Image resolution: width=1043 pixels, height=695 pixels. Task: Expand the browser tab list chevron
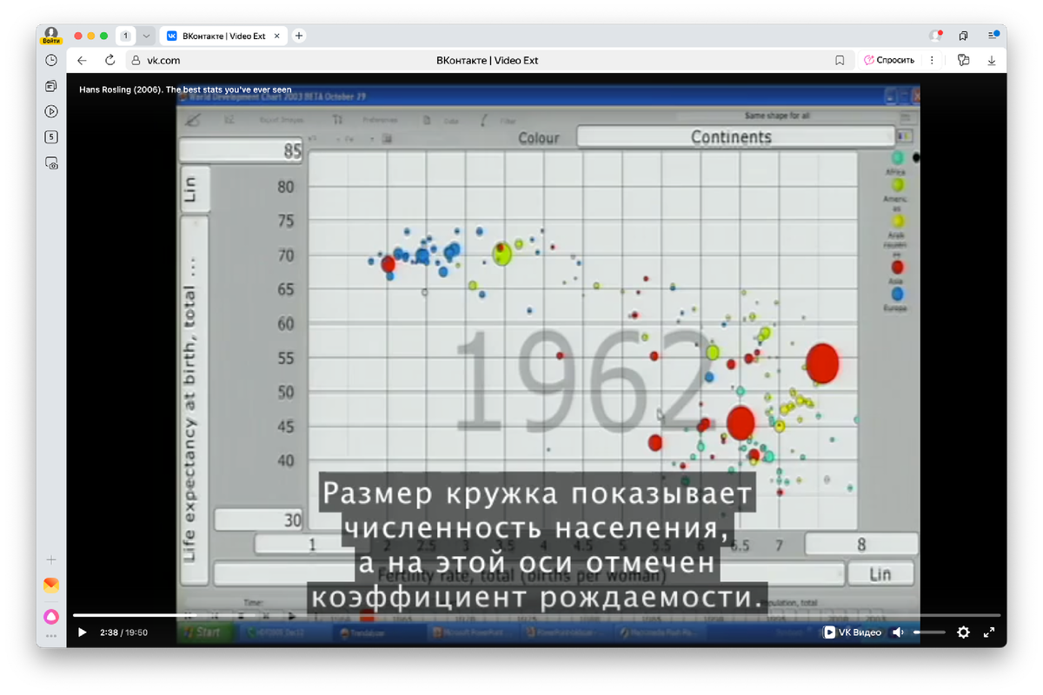144,36
